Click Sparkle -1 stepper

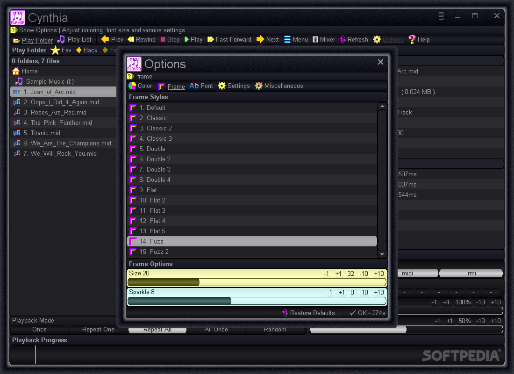(329, 292)
